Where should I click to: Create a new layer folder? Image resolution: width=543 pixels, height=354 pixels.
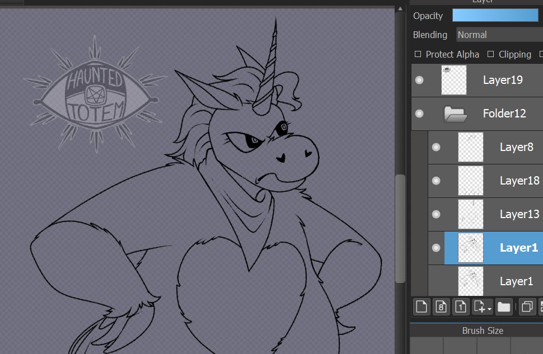point(503,306)
